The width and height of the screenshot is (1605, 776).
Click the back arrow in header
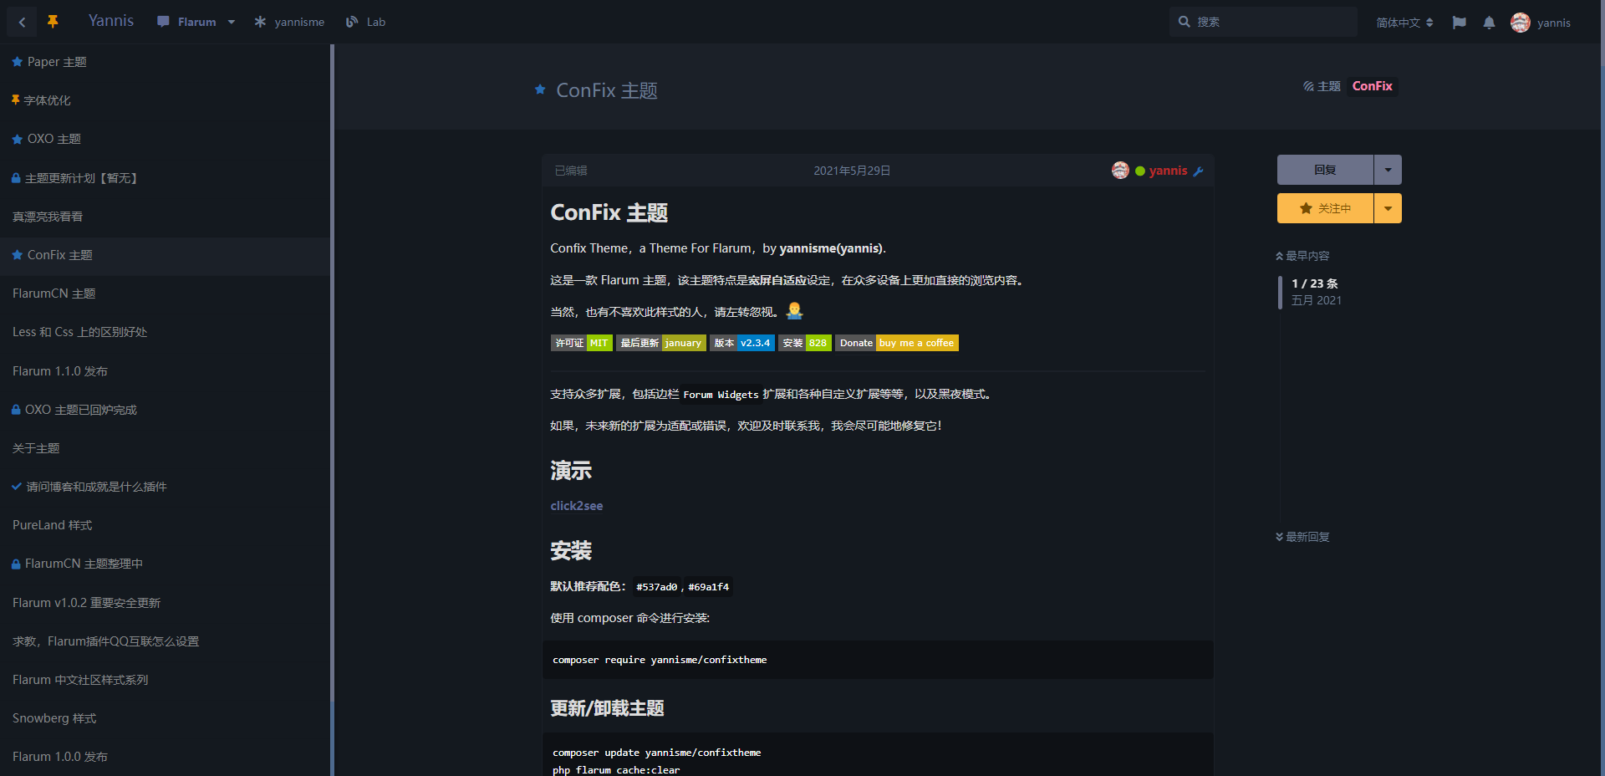(22, 23)
